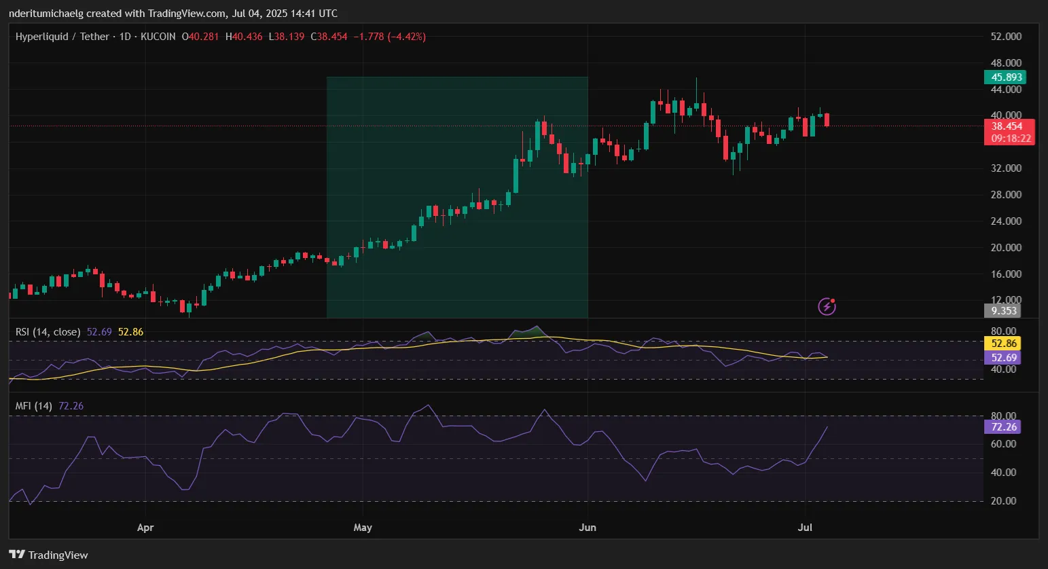Click the Apr label on time axis

pos(145,528)
